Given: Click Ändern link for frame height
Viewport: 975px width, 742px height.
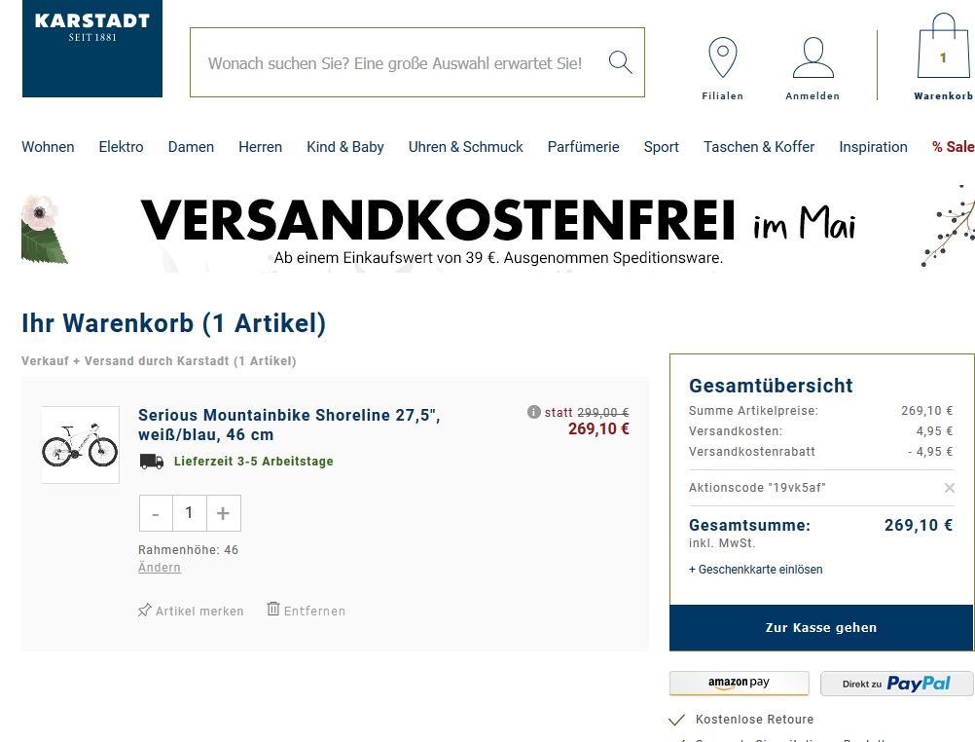Looking at the screenshot, I should [x=160, y=568].
